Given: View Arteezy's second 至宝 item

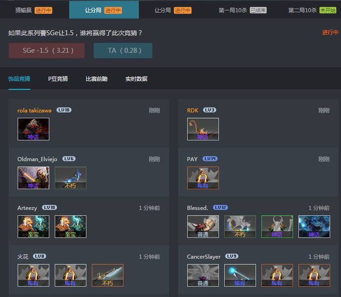Looking at the screenshot, I should point(71,227).
